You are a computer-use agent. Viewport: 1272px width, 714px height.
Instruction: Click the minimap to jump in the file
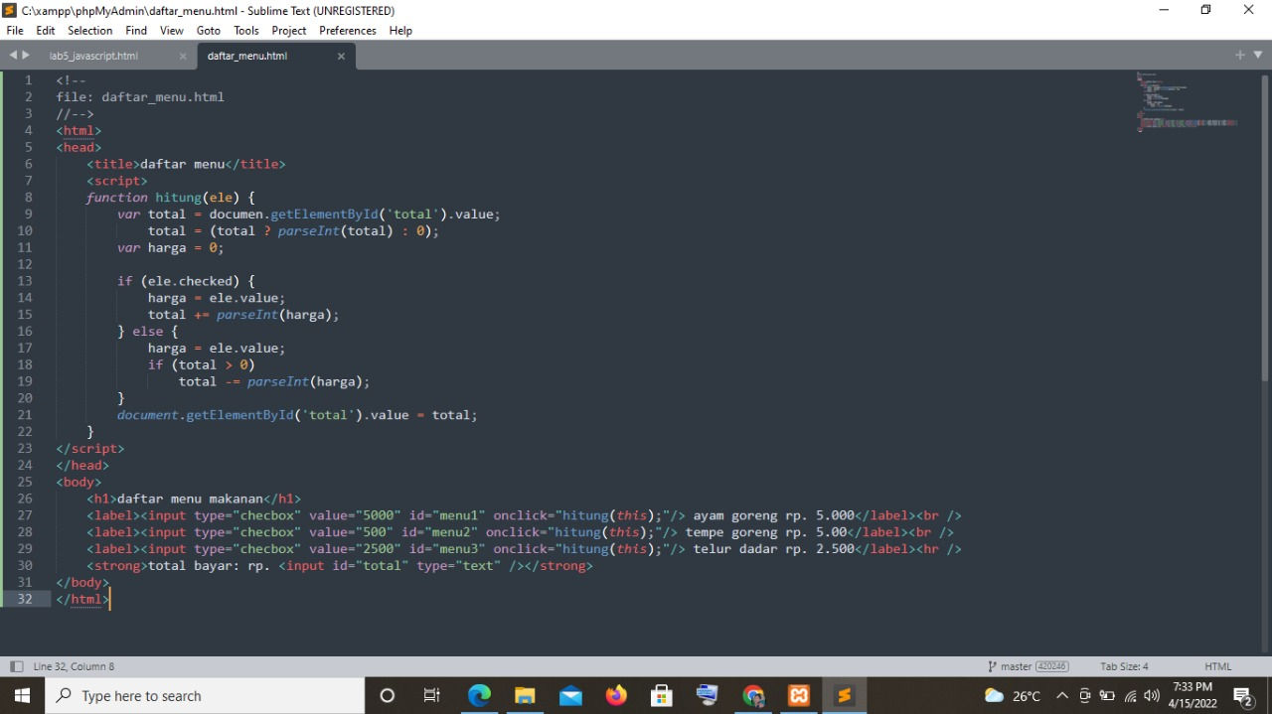coord(1183,99)
